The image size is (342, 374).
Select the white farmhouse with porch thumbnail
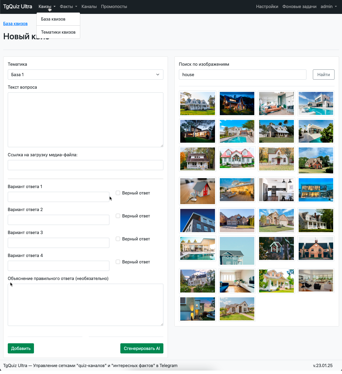(x=198, y=104)
